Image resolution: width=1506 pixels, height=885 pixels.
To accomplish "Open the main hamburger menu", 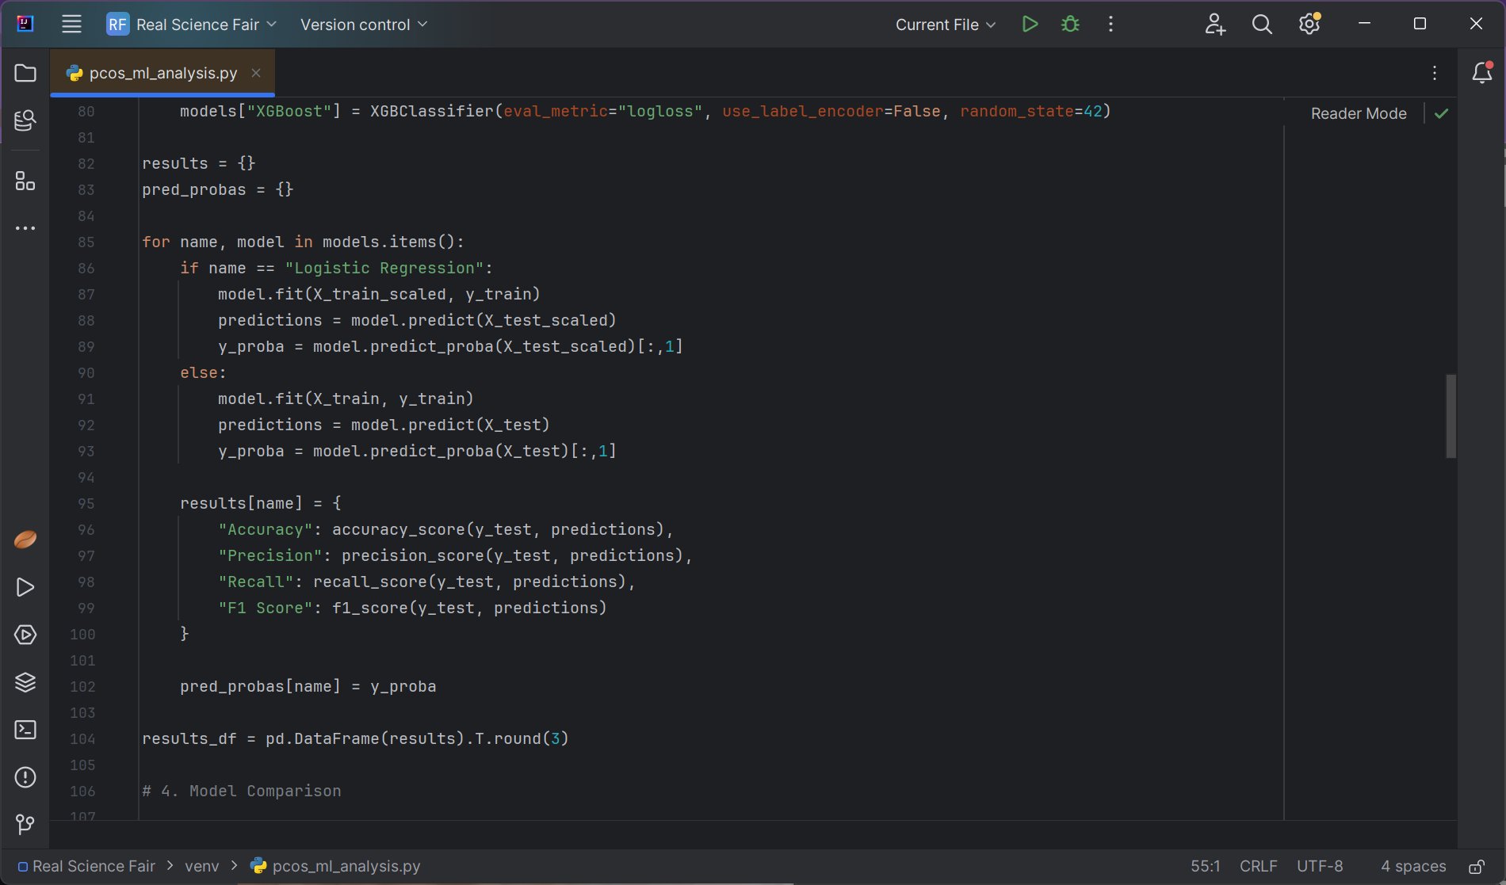I will pos(71,25).
